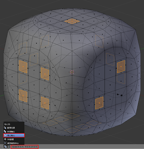Choose the Active Element pivot option
Screen dimensions: 144x149
pos(14,128)
